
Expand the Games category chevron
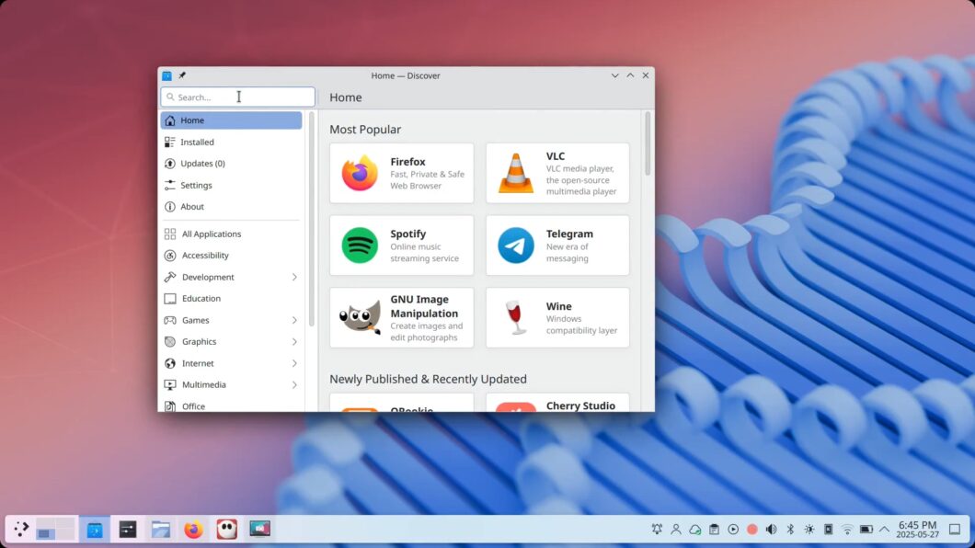[294, 320]
